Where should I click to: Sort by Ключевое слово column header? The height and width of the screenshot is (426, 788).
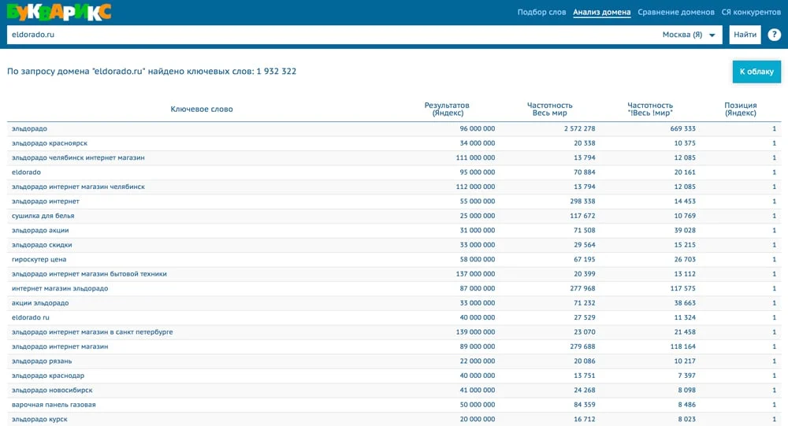pyautogui.click(x=202, y=109)
